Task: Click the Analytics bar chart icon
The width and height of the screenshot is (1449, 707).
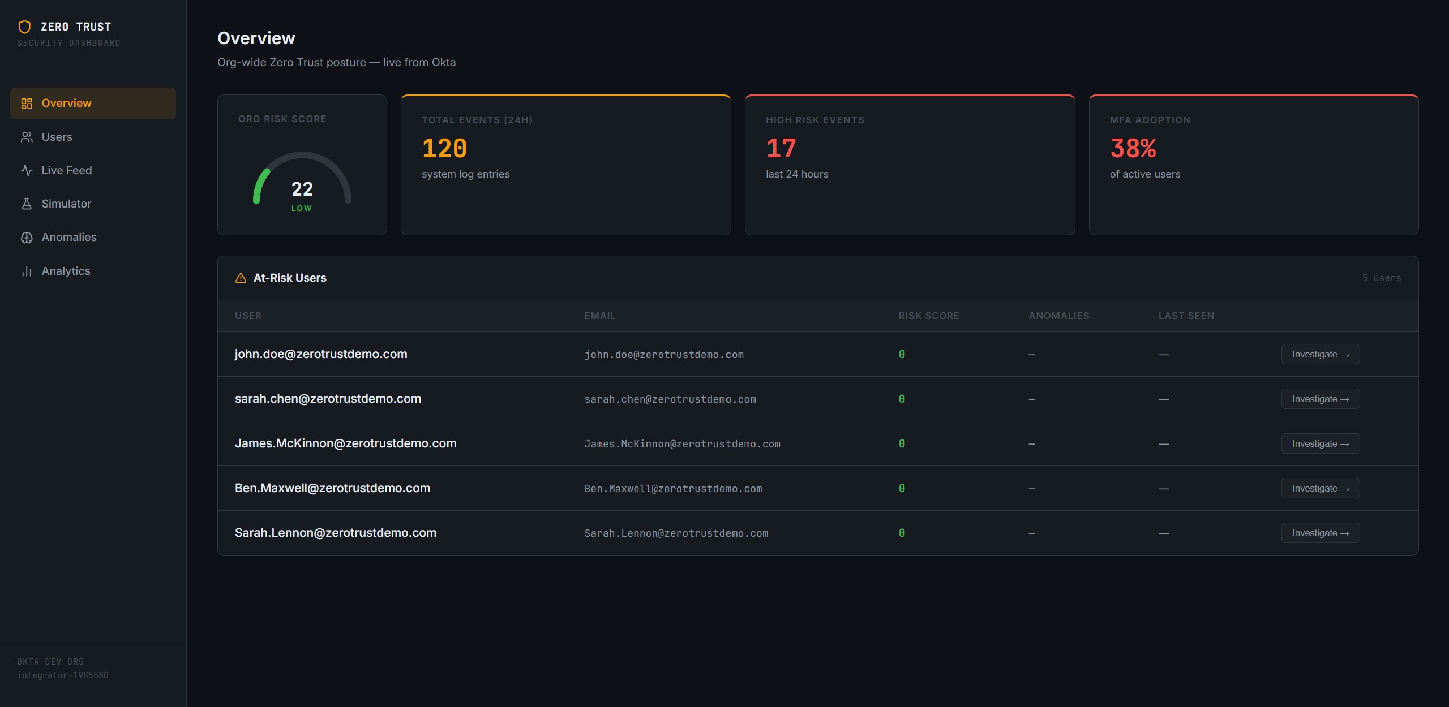Action: click(x=27, y=271)
